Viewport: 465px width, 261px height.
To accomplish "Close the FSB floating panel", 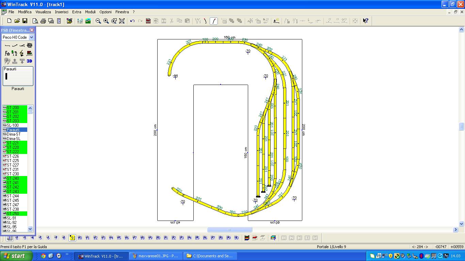I will [32, 30].
